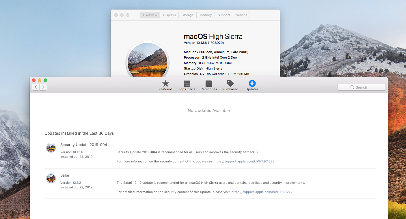Click the Version 10.13.6 (17G8029) text
Viewport: 406px width, 219px height.
204,43
